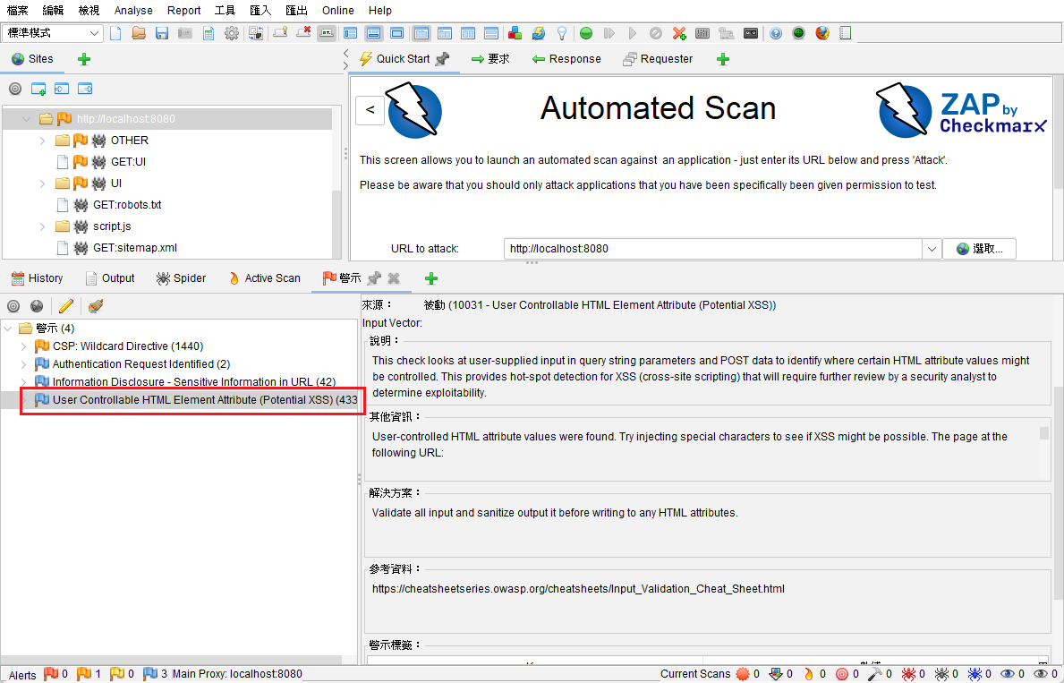Open the Analyse menu
Image resolution: width=1064 pixels, height=683 pixels.
point(132,10)
